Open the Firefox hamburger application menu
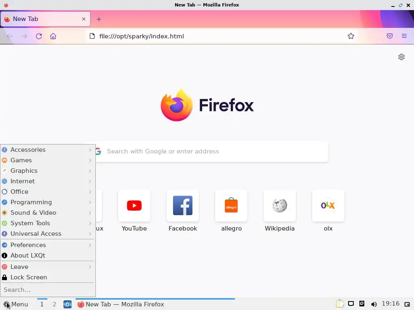Screen dimensions: 414x310 (x=404, y=36)
